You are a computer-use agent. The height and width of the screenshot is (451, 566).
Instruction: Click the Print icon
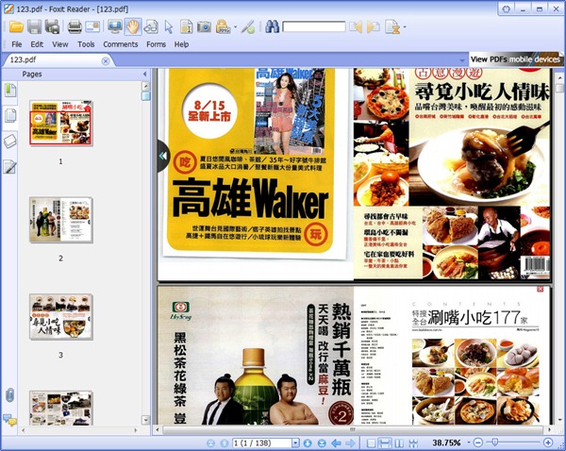75,26
